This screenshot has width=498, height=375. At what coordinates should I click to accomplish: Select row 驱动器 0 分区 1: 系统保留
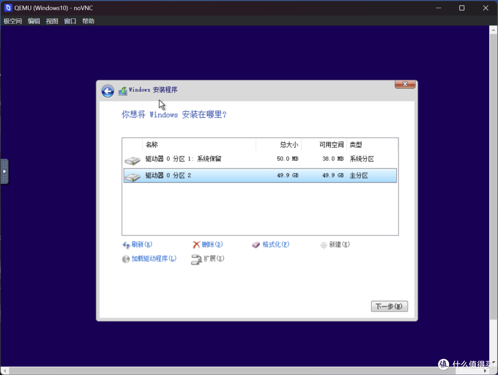tap(260, 159)
